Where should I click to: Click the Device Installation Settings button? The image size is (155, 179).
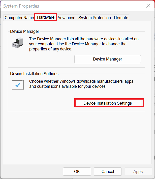coord(108,103)
